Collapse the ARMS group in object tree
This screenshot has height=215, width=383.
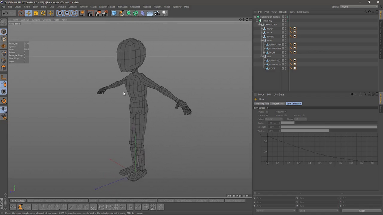pyautogui.click(x=261, y=40)
